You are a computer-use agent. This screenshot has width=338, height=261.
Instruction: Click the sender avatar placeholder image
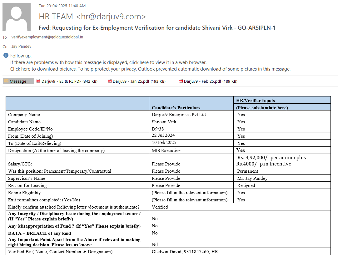click(x=16, y=17)
